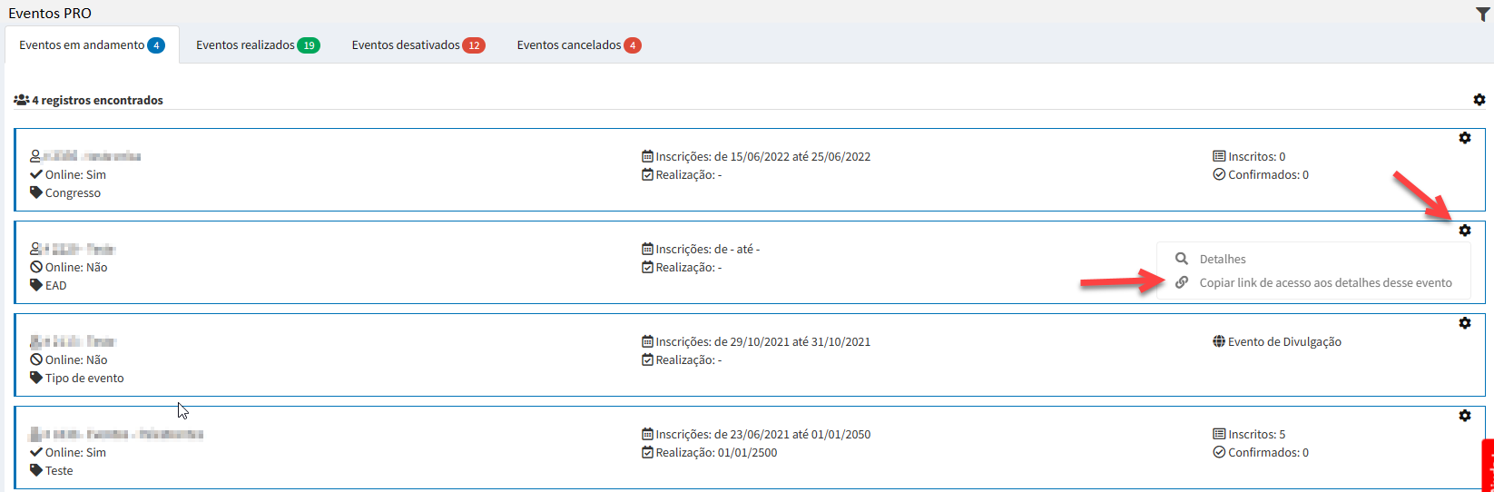The height and width of the screenshot is (492, 1494).
Task: Open the Eventos desativados tab
Action: click(418, 45)
